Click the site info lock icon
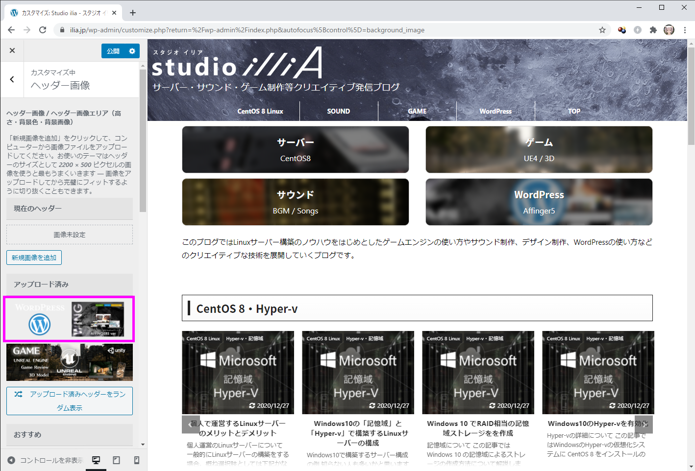Screen dimensions: 695x471 coord(62,30)
